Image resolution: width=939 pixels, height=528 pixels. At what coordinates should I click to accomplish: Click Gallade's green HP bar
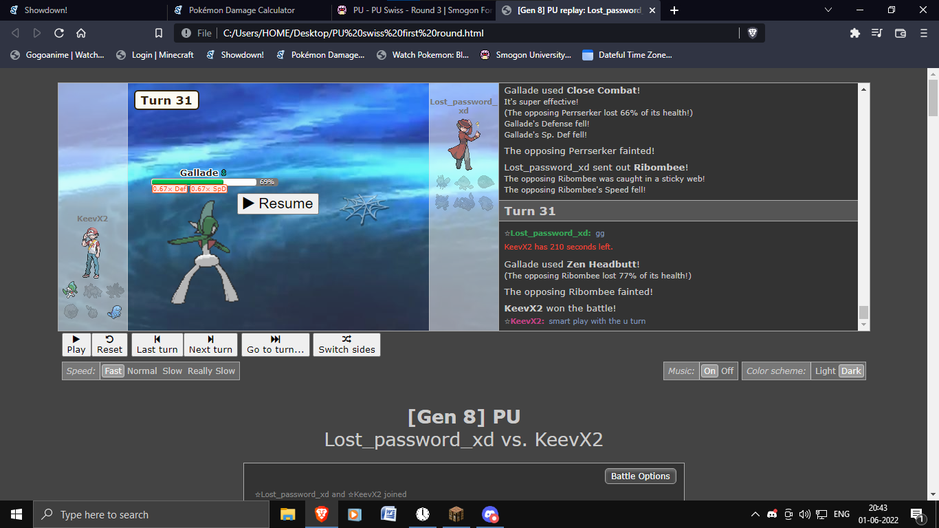coord(204,182)
